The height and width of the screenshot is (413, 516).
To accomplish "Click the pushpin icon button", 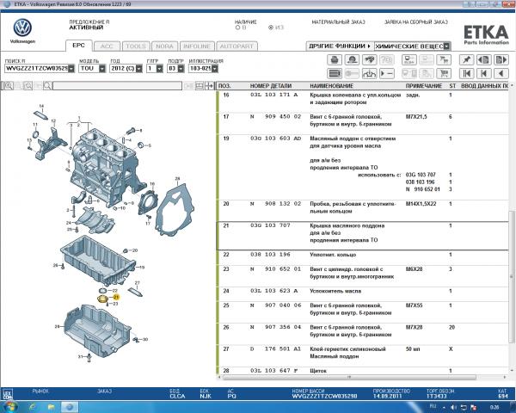I will (467, 60).
